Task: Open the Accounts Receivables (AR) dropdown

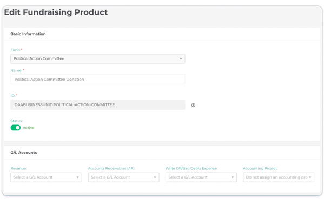Action: click(123, 177)
